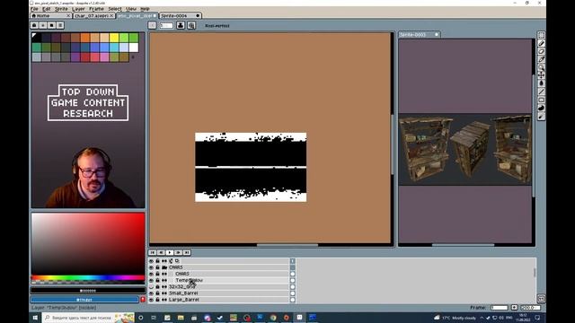Click the first palette options button above swatches
Image resolution: width=575 pixels, height=323 pixels.
pyautogui.click(x=34, y=25)
